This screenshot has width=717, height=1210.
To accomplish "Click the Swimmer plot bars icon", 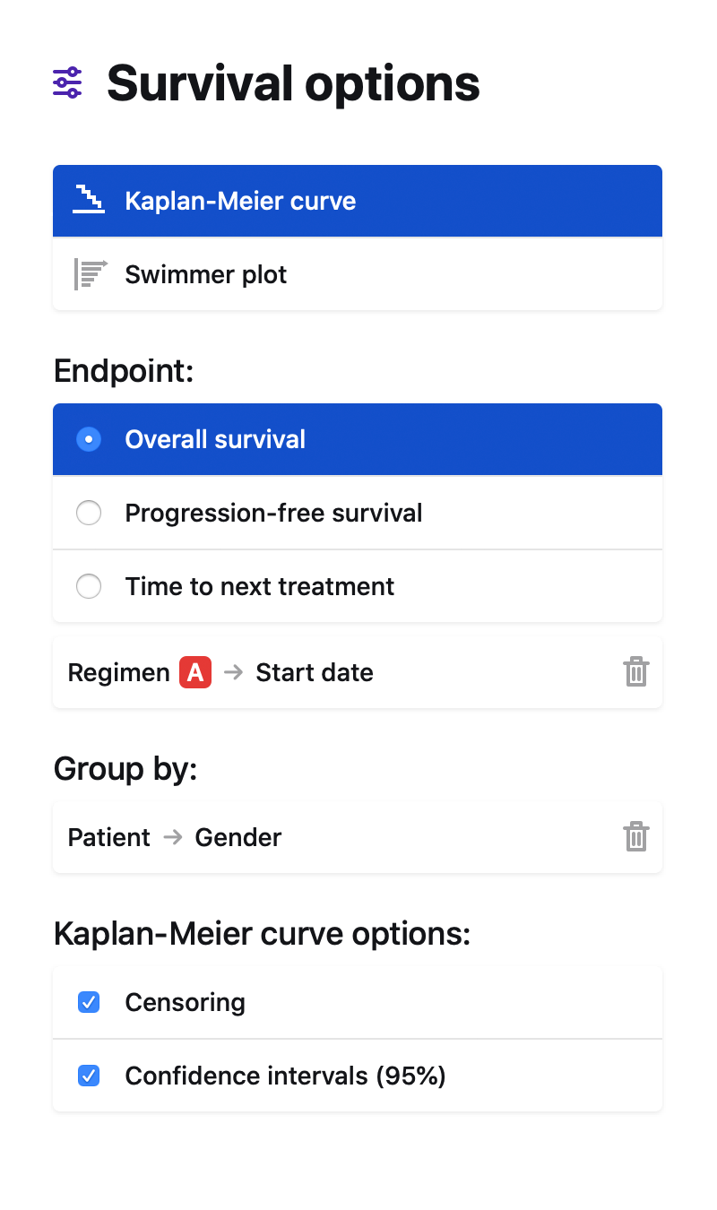I will click(x=90, y=274).
